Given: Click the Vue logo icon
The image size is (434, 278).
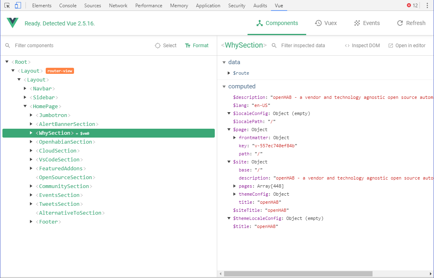Looking at the screenshot, I should (13, 23).
